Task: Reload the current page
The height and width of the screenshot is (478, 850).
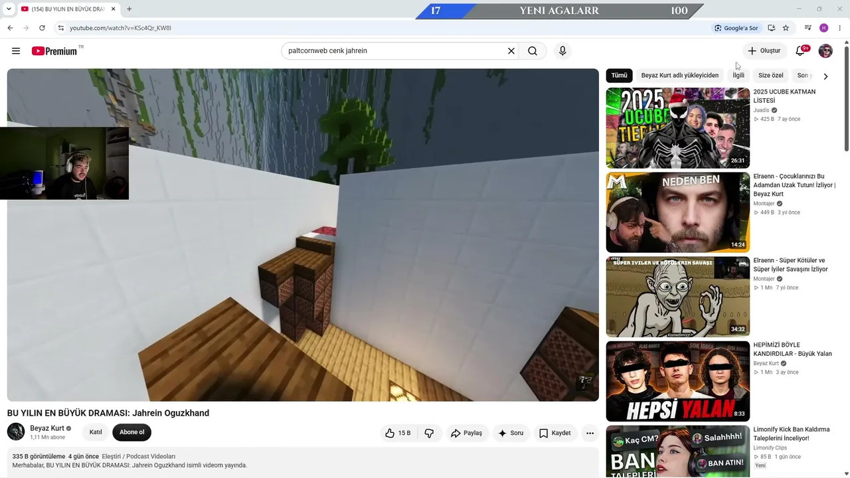Action: coord(42,28)
